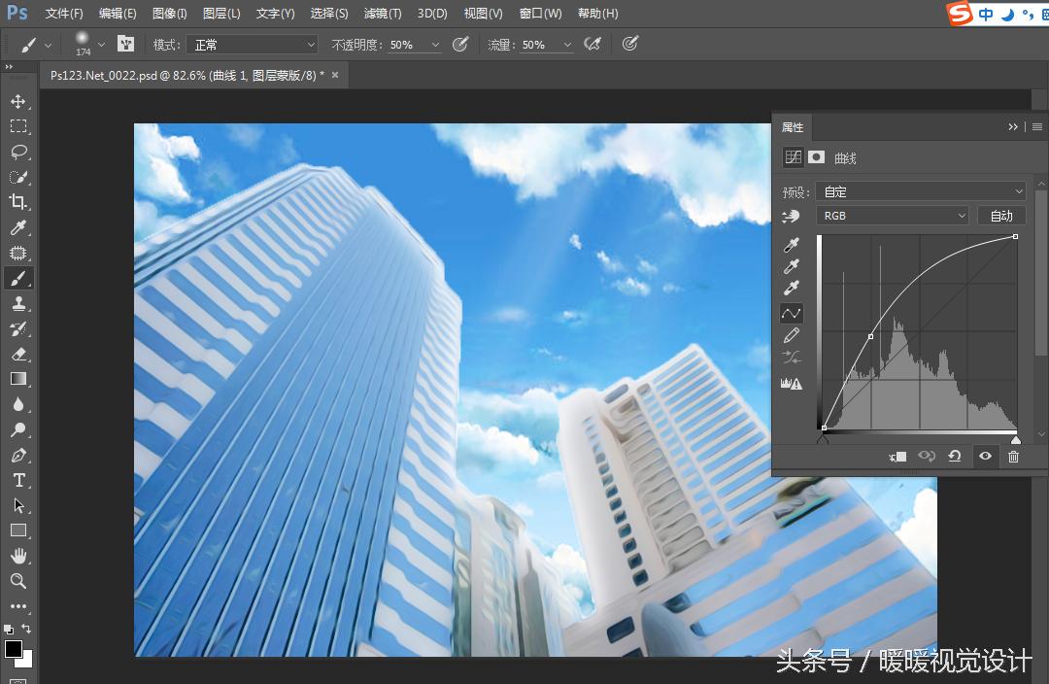This screenshot has height=684, width=1049.
Task: Select the Crop tool in toolbar
Action: [x=18, y=202]
